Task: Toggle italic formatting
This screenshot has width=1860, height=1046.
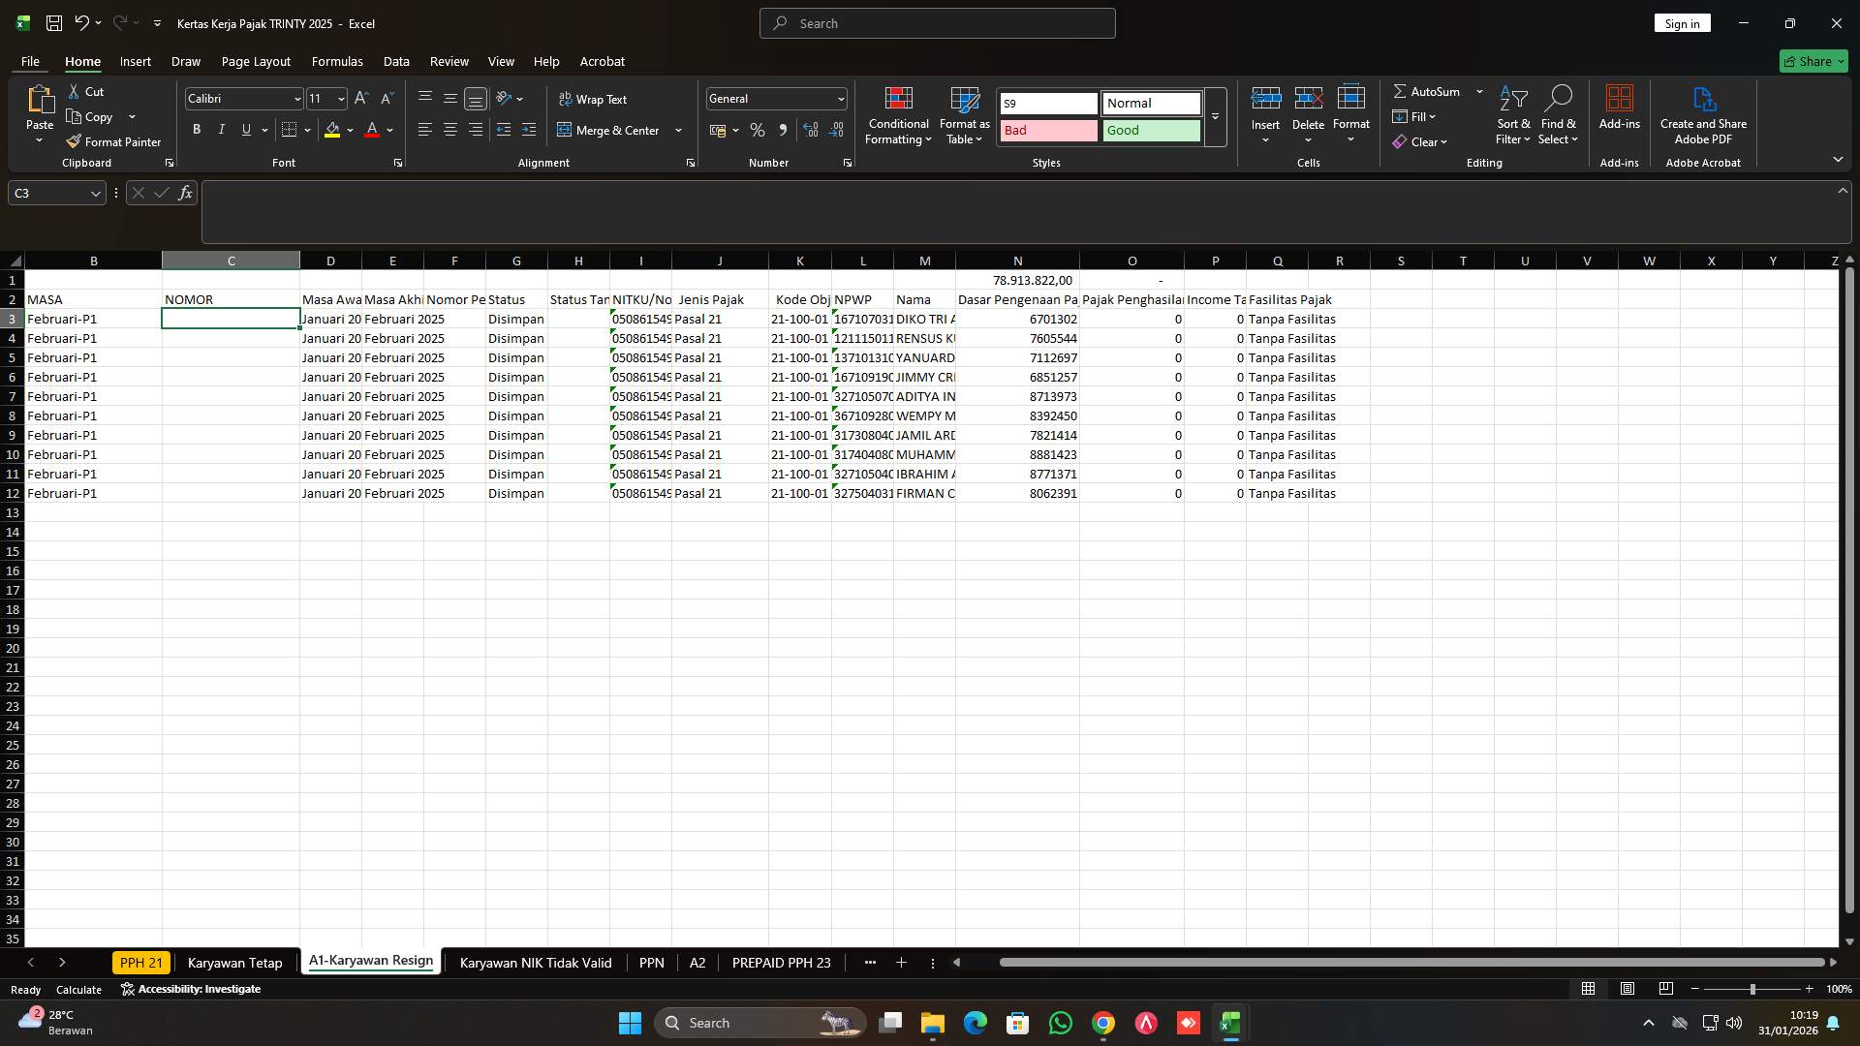Action: [x=221, y=129]
